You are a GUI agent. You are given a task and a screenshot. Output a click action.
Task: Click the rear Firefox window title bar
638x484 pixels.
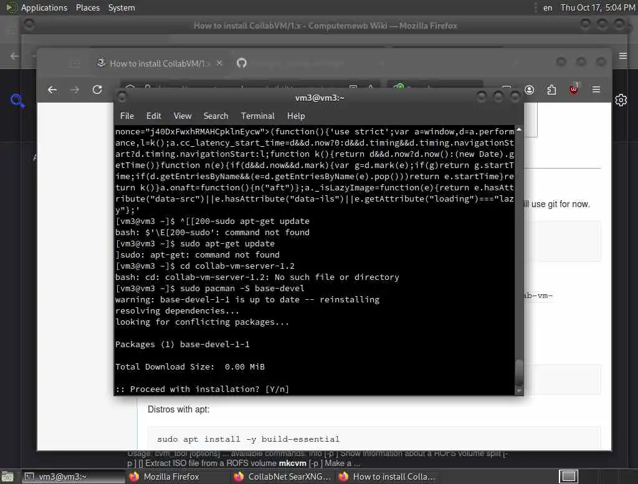(x=325, y=26)
